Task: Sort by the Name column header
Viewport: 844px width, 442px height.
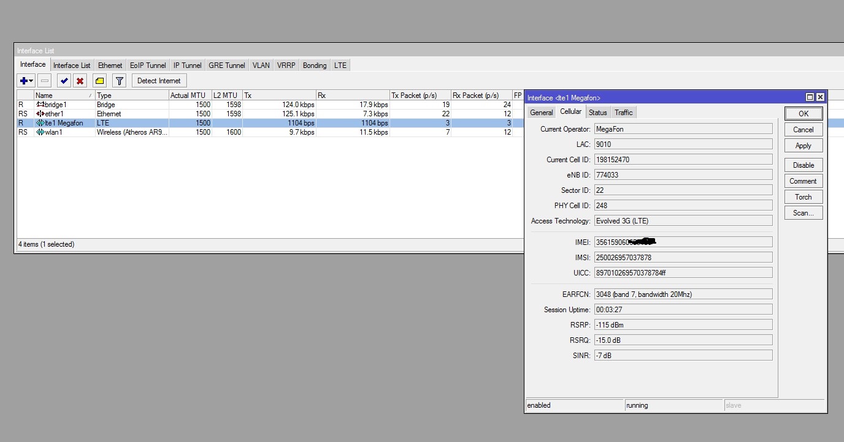Action: (64, 96)
